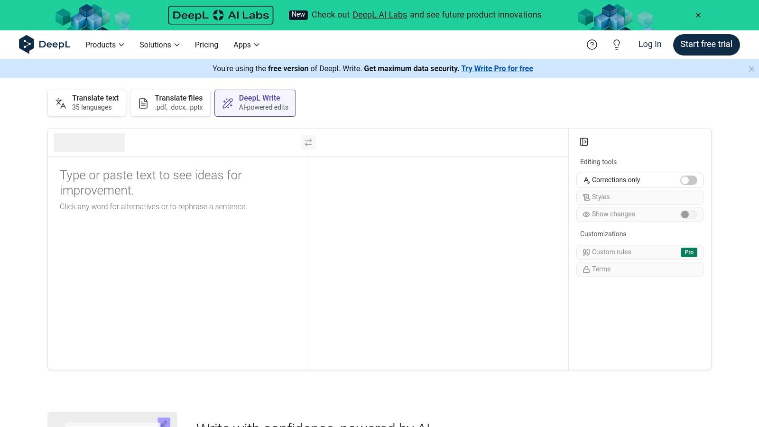
Task: Follow the Try Write Pro for free link
Action: (497, 69)
